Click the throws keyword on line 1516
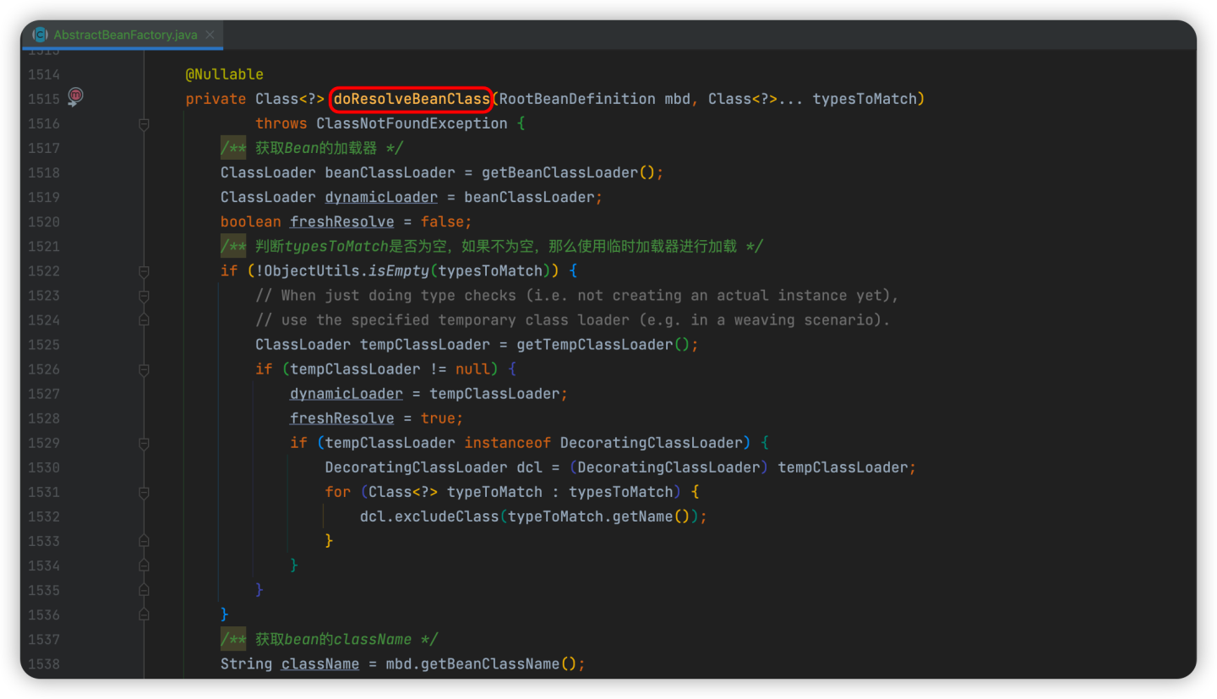 281,123
